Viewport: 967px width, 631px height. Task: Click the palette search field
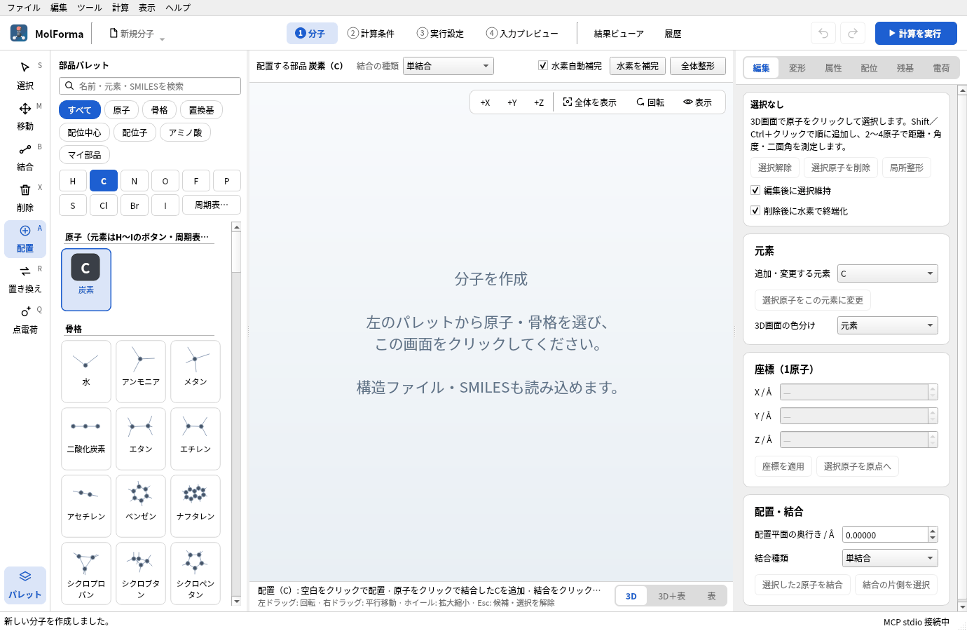coord(150,86)
